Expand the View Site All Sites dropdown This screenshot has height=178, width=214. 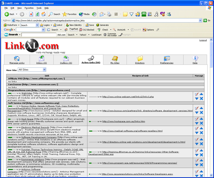click(x=44, y=70)
